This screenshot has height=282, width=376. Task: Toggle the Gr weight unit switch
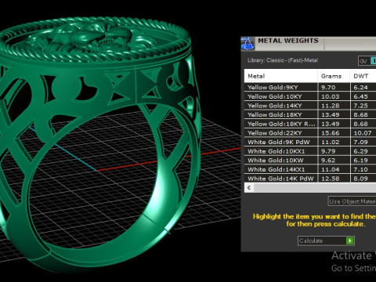coord(367,61)
